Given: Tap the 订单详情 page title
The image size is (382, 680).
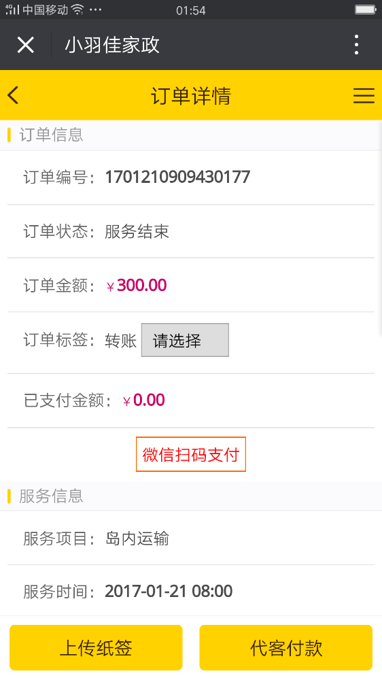Looking at the screenshot, I should (191, 95).
